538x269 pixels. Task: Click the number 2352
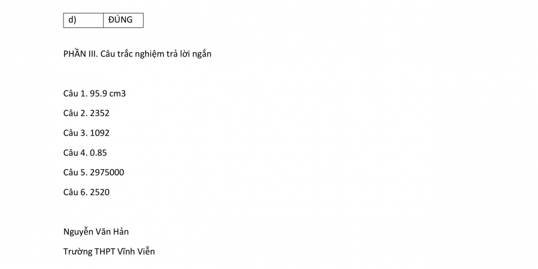(100, 113)
